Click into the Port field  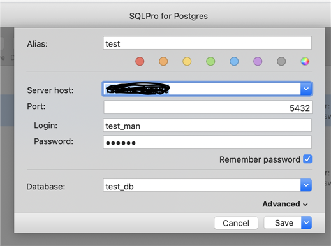(x=208, y=107)
